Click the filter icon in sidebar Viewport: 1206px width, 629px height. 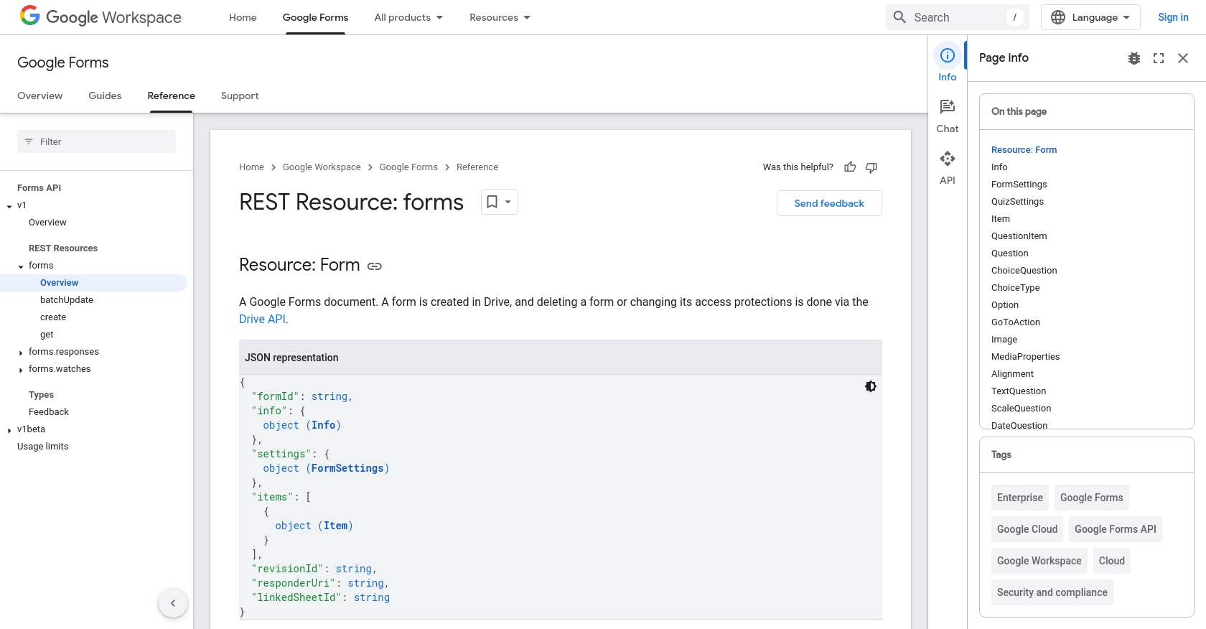[x=29, y=141]
